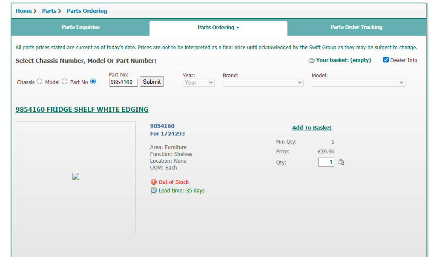
Task: Choose the Part No radio option
Action: [93, 82]
